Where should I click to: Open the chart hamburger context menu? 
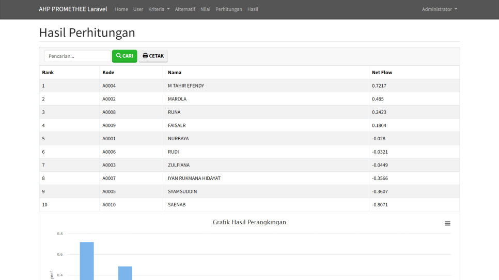(x=447, y=223)
